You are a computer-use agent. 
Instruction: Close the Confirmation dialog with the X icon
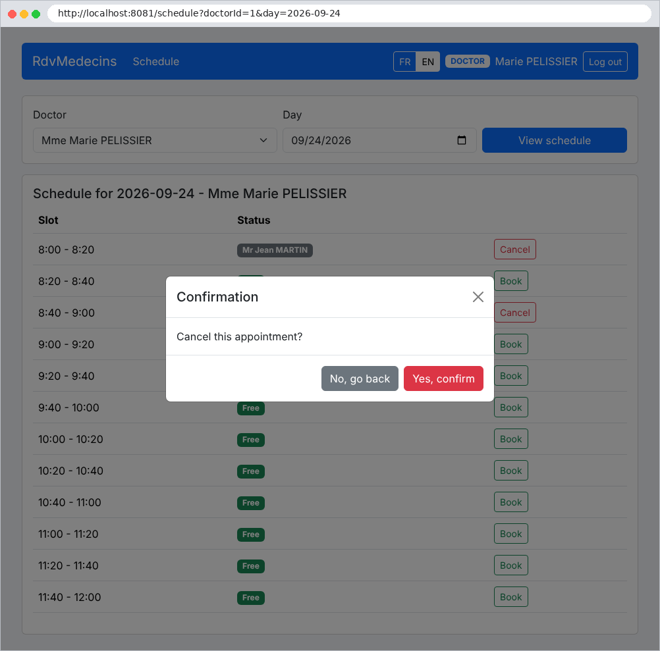(478, 297)
